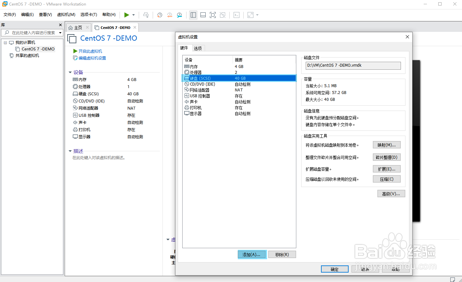Collapse the 描述 section
This screenshot has width=462, height=282.
(x=70, y=151)
